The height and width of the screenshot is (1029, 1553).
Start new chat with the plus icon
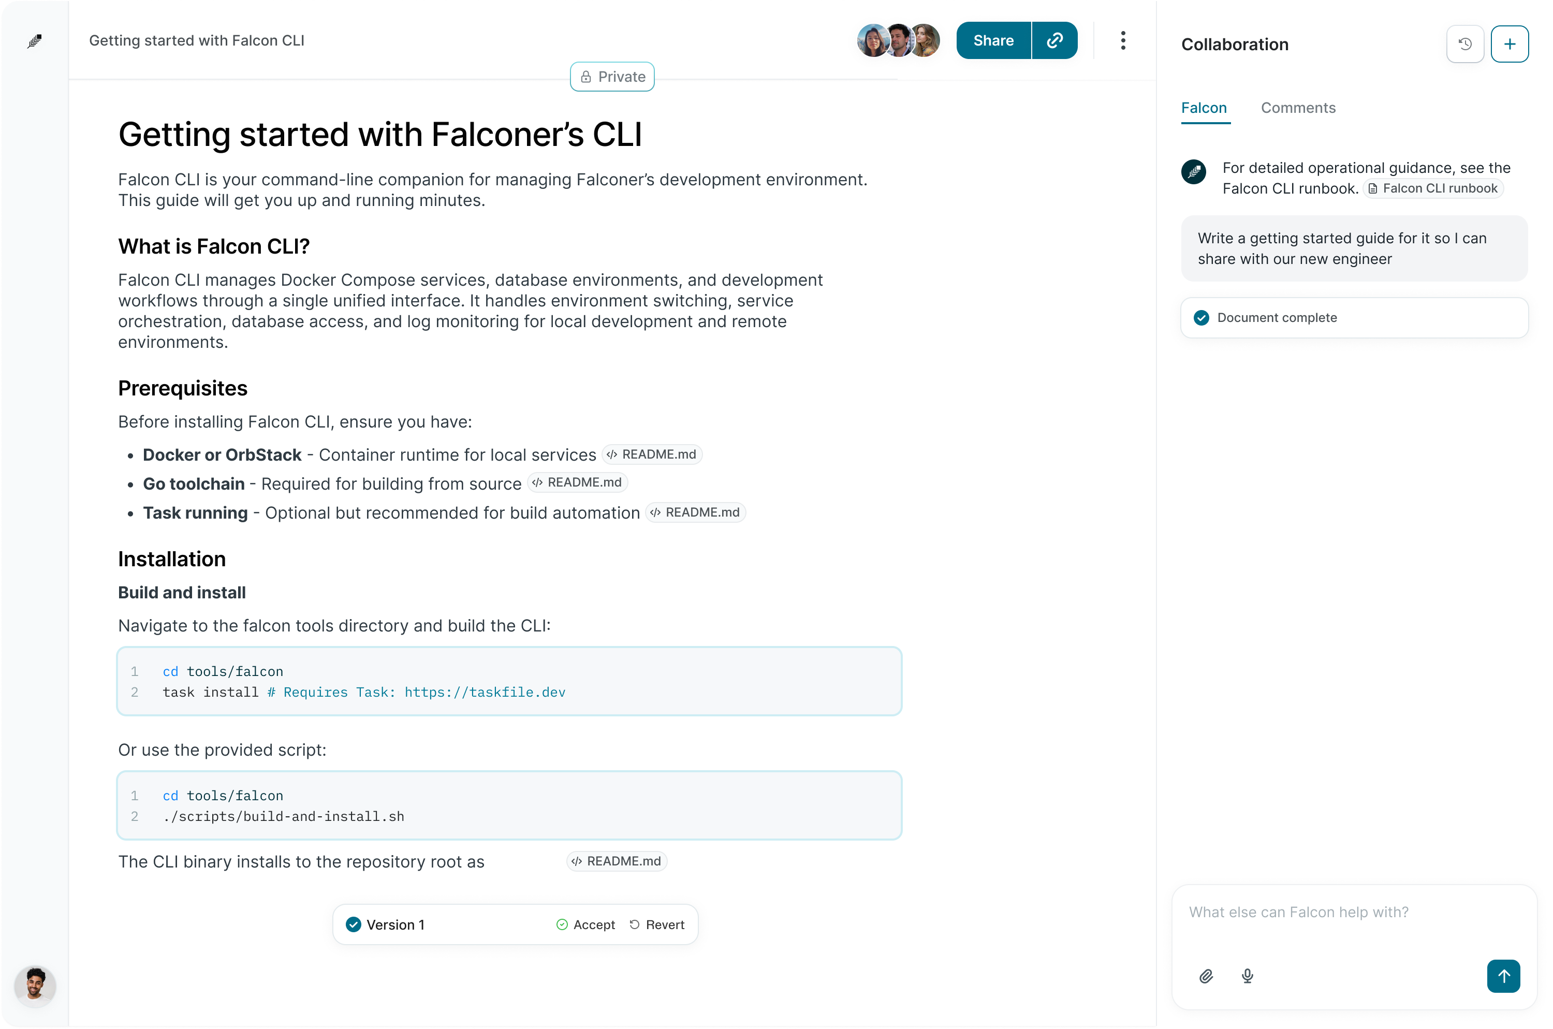click(x=1510, y=44)
